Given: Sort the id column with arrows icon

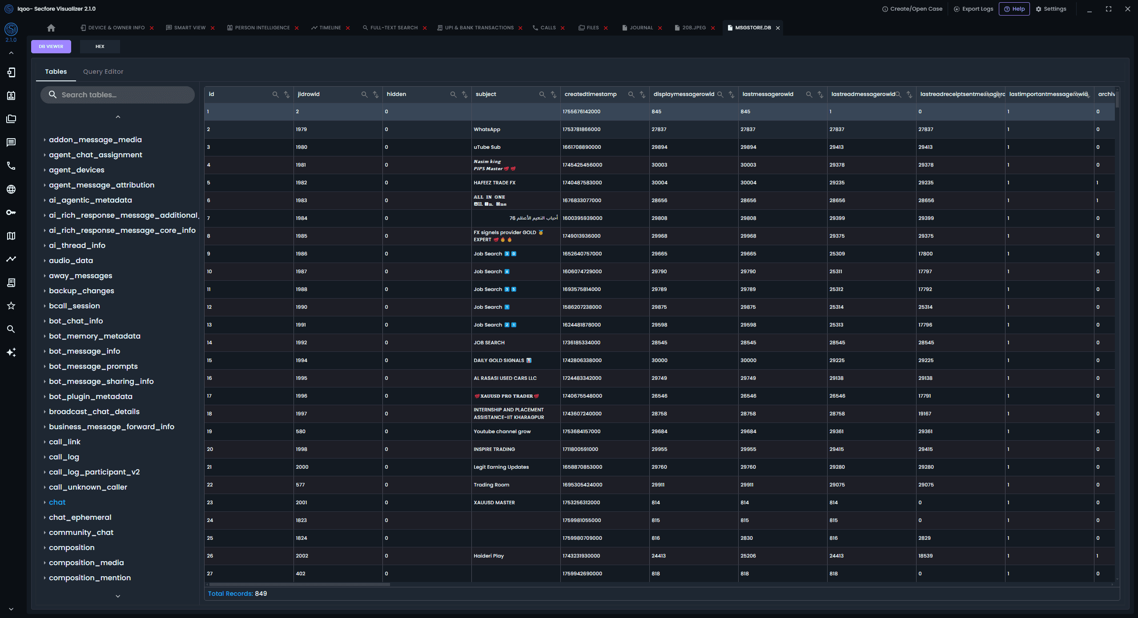Looking at the screenshot, I should pos(287,95).
